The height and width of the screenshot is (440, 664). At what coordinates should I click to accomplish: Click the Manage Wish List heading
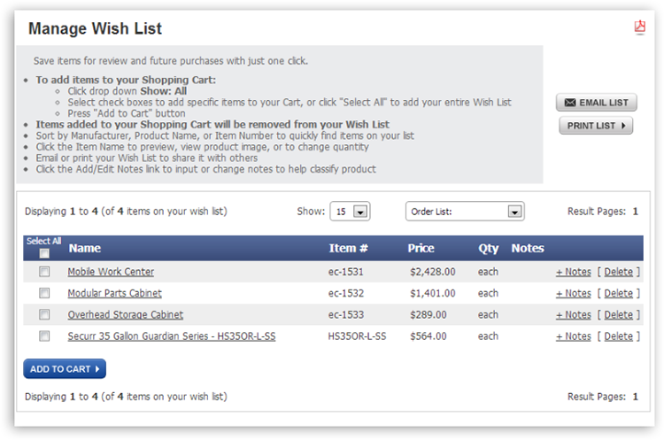click(95, 29)
